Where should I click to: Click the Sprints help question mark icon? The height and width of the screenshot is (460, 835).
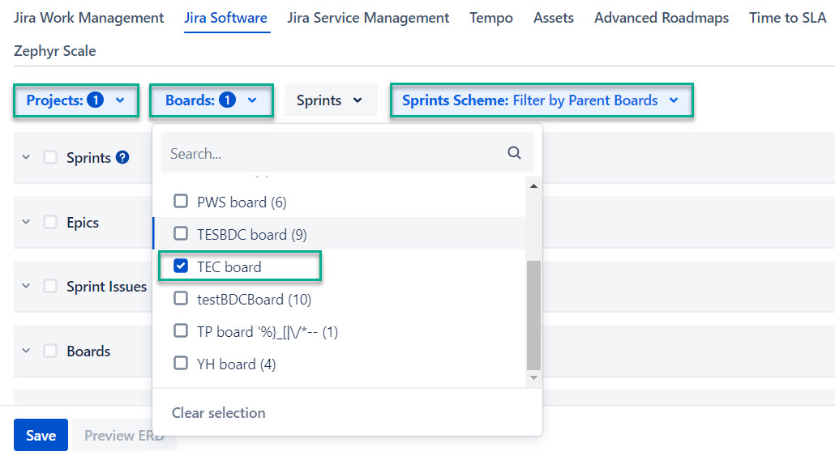(x=122, y=157)
